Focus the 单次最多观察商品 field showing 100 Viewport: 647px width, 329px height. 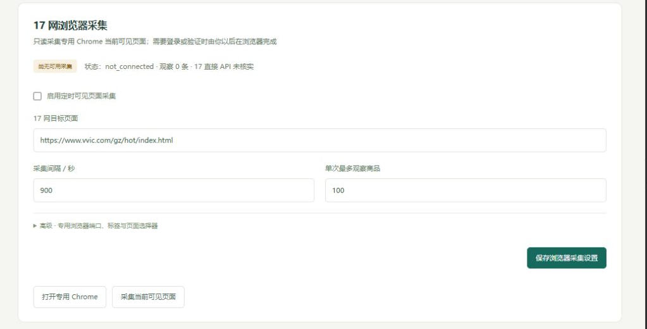pos(465,190)
